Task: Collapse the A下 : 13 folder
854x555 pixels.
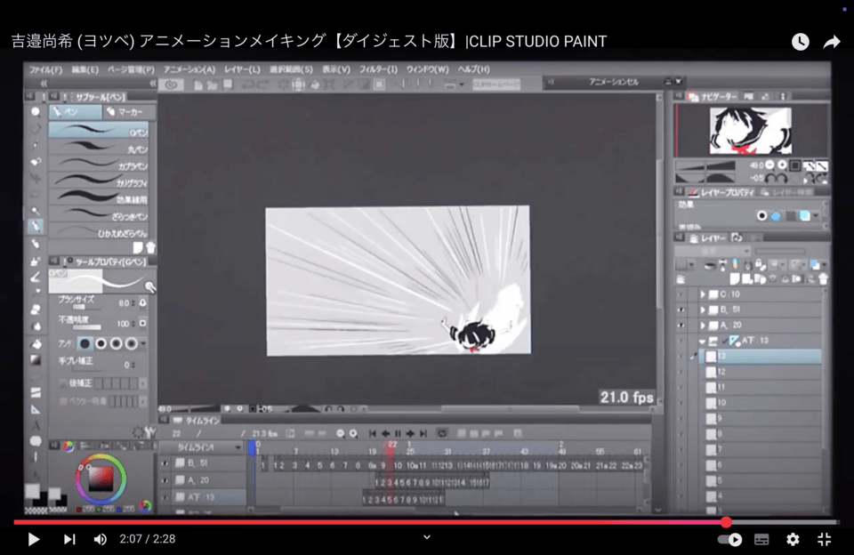Action: point(703,341)
